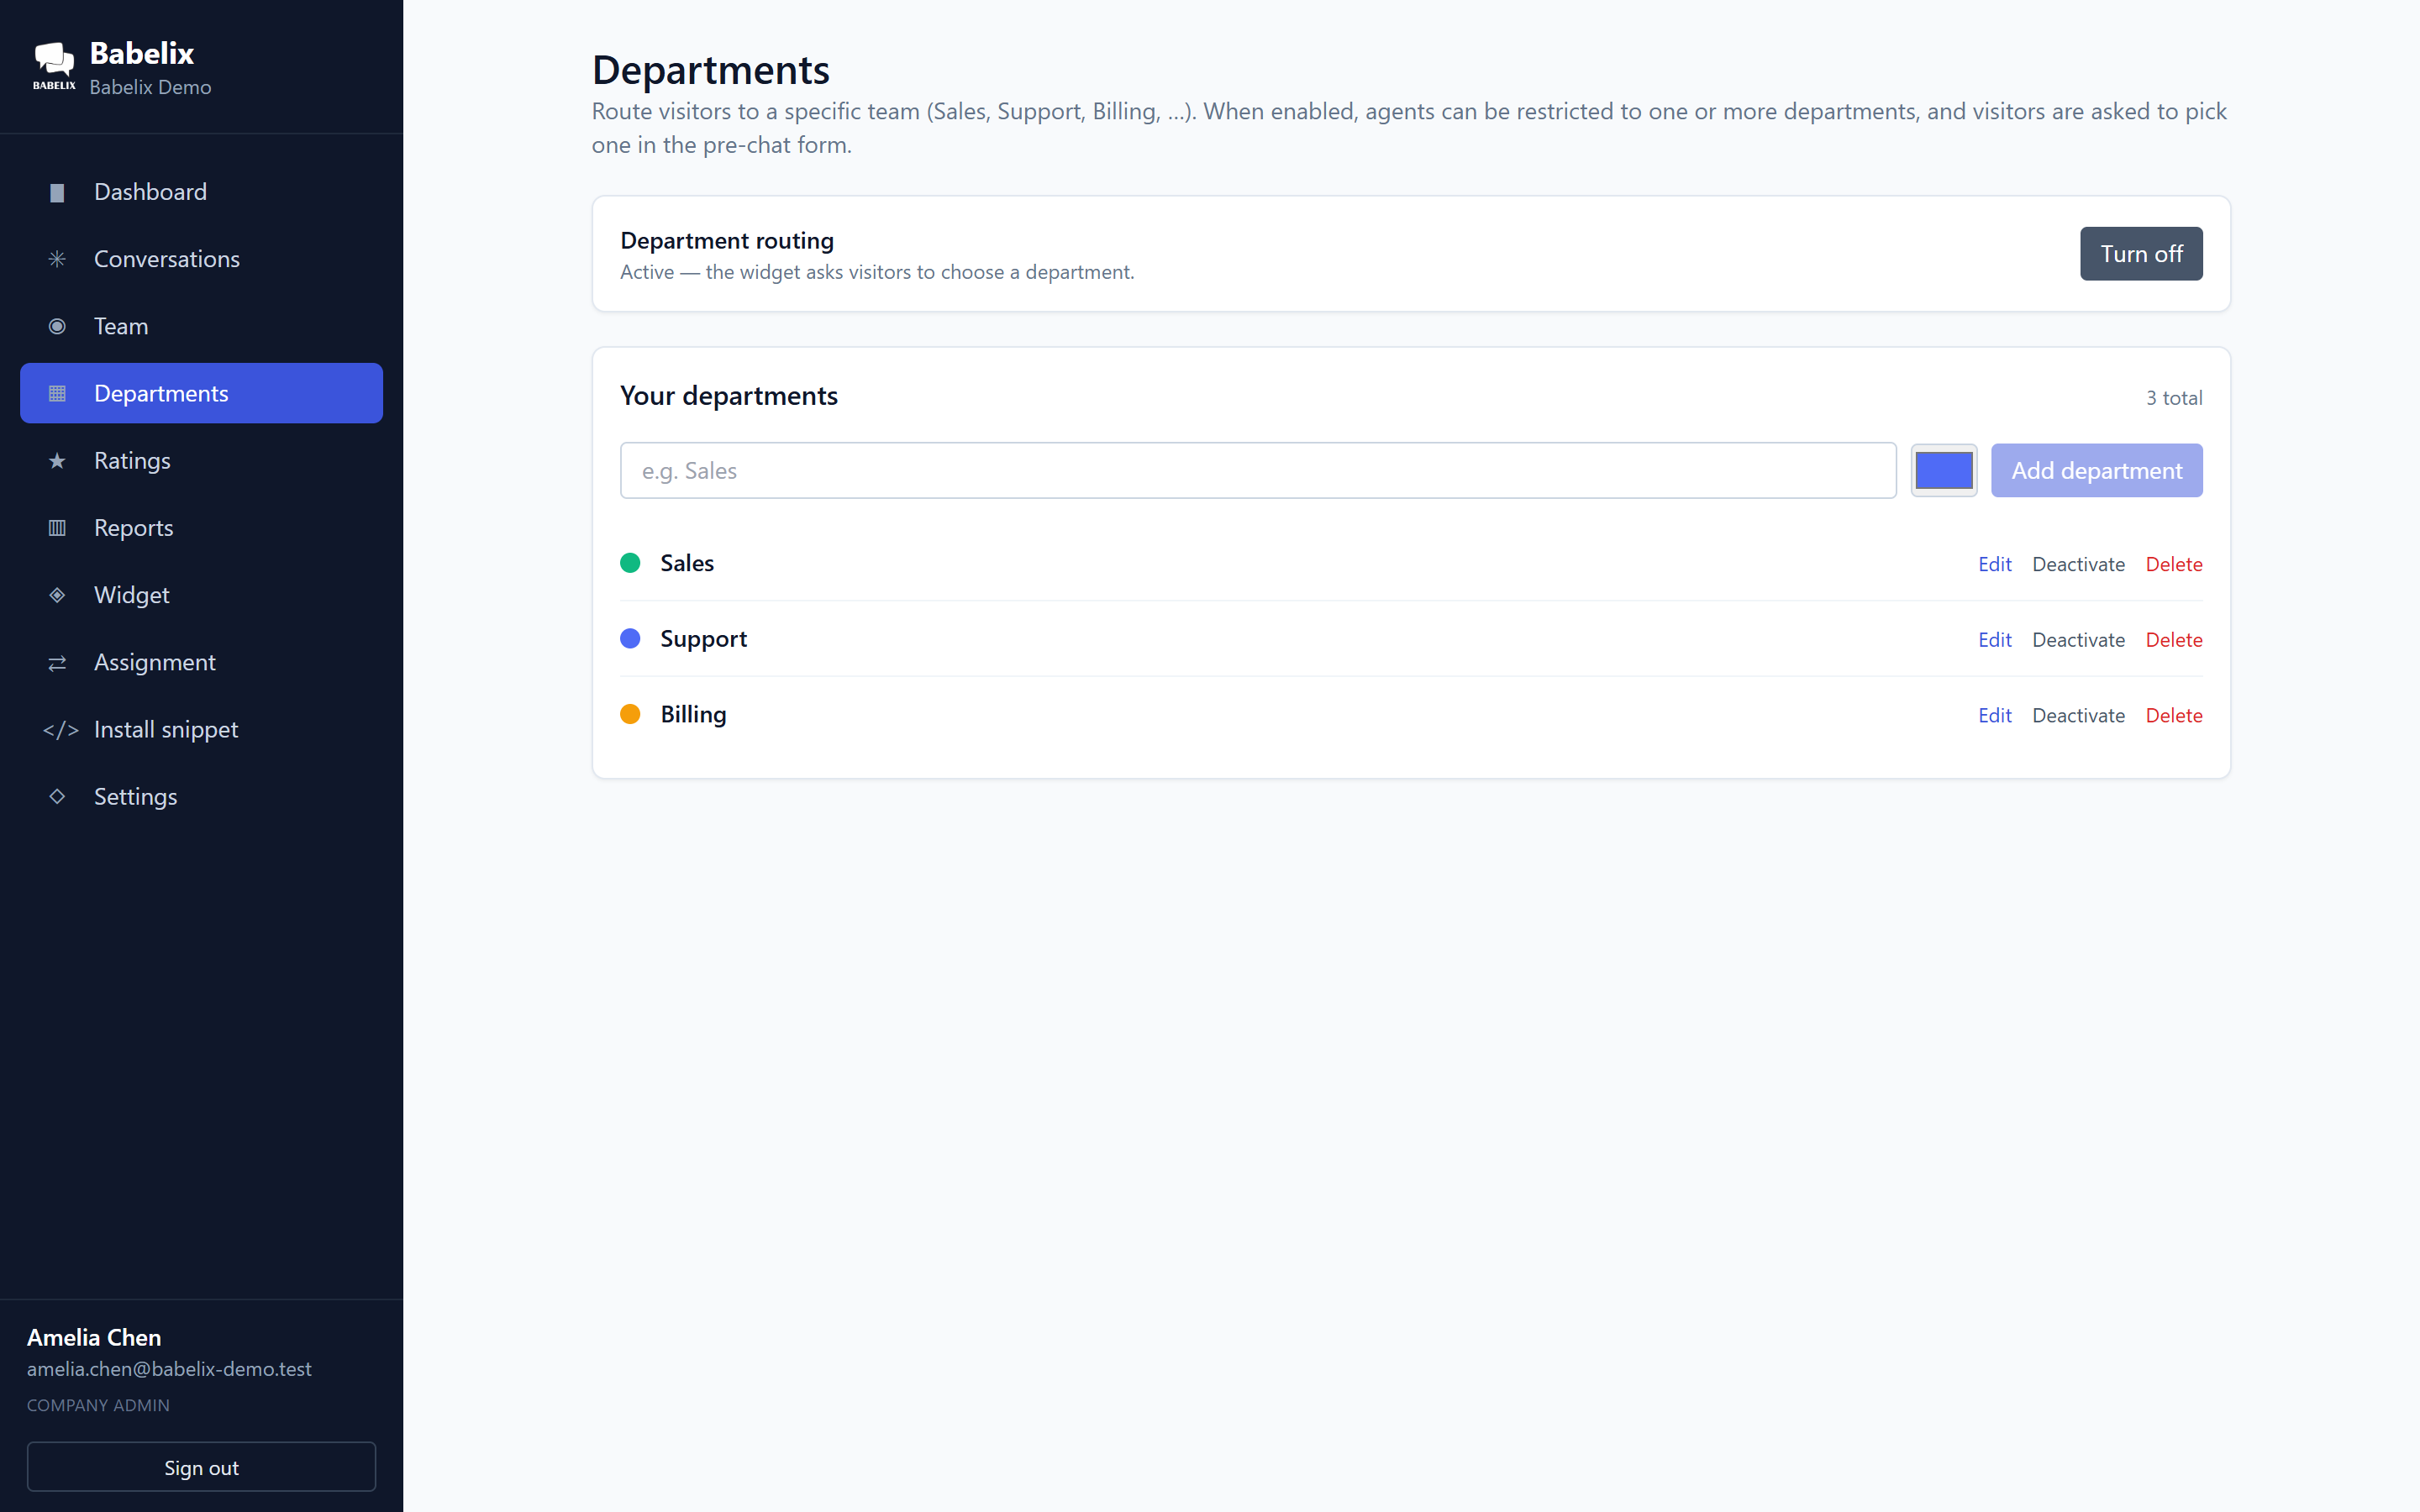Click the Babelix brand title
Viewport: 2420px width, 1512px height.
point(142,53)
